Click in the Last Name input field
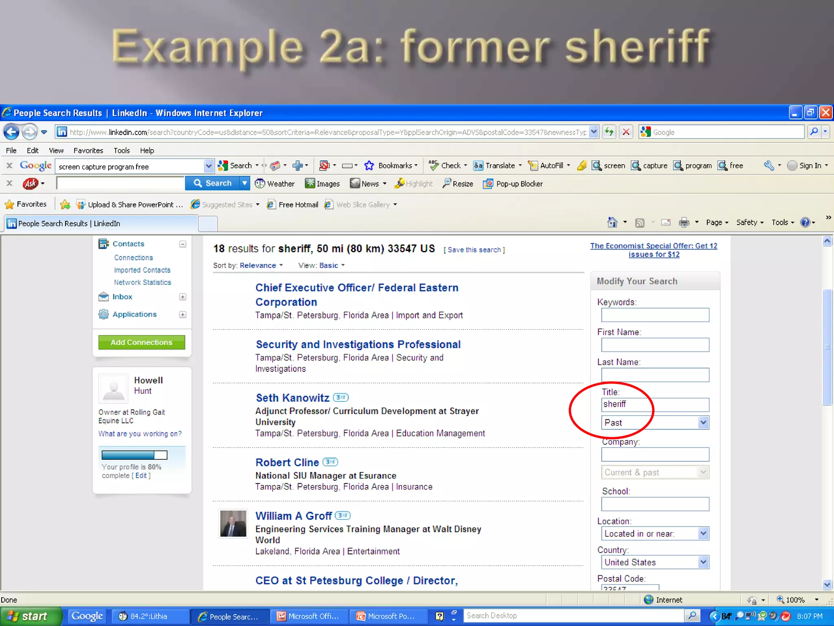Image resolution: width=834 pixels, height=626 pixels. tap(655, 375)
